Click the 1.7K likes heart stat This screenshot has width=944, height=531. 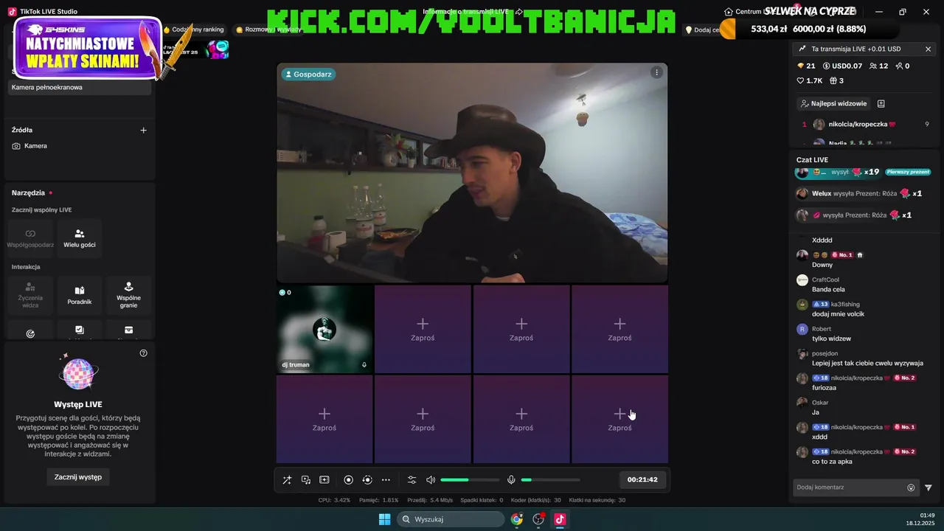tap(809, 81)
